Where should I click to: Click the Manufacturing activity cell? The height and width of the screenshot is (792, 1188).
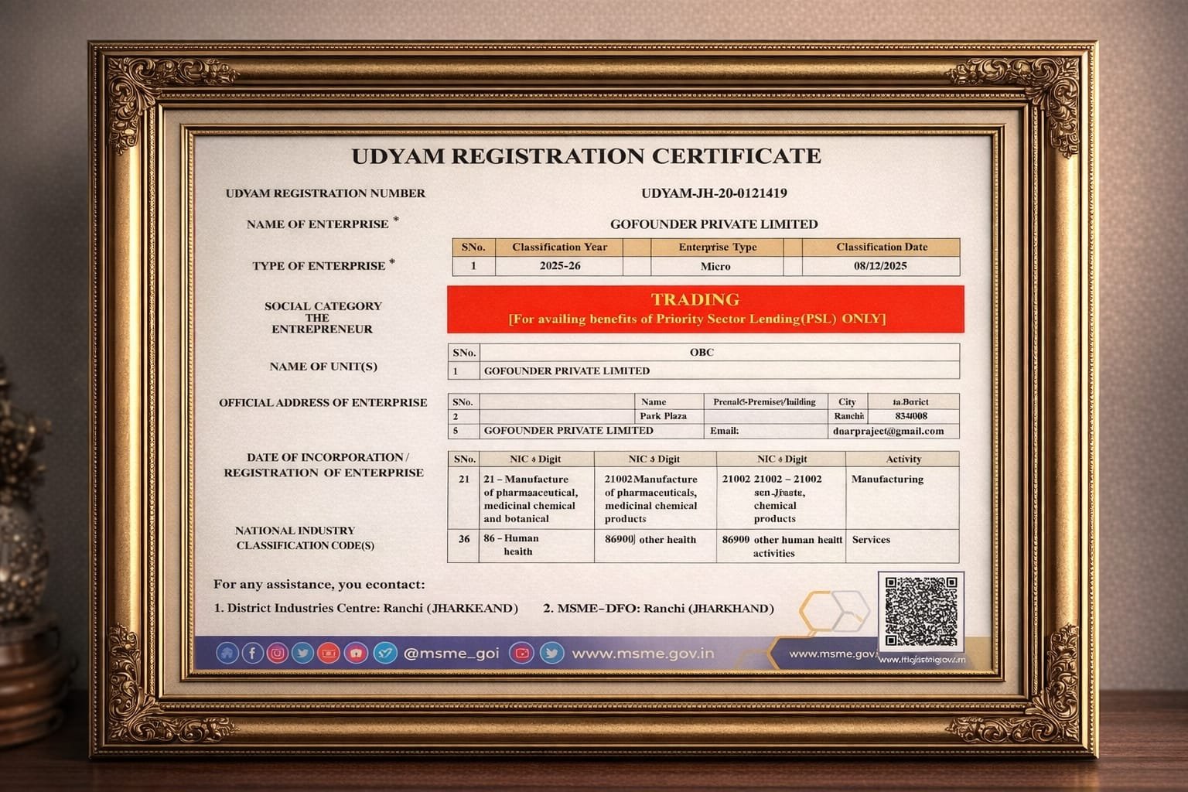click(x=887, y=480)
